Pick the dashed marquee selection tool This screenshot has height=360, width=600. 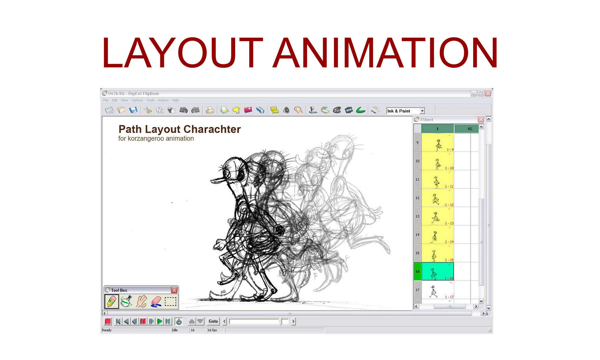[171, 302]
